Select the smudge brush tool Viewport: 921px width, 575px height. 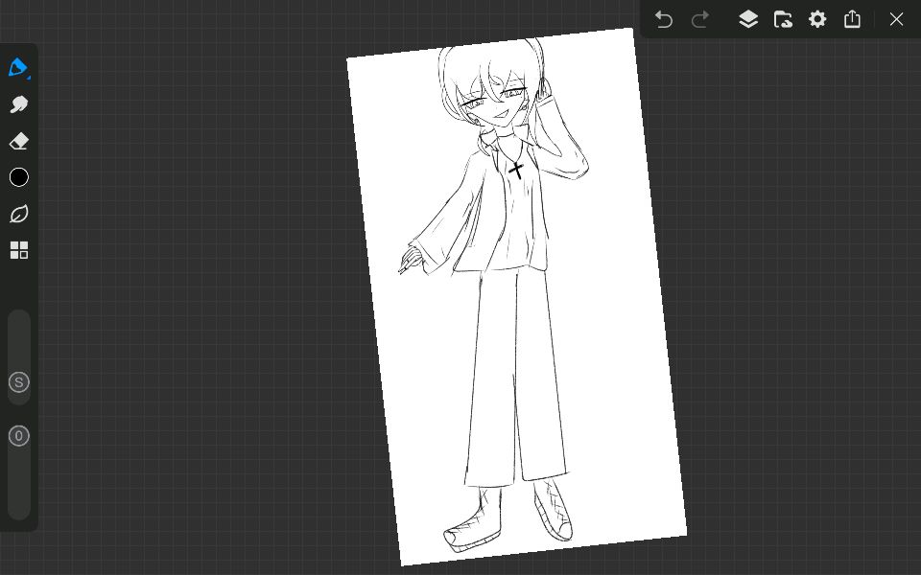[19, 104]
